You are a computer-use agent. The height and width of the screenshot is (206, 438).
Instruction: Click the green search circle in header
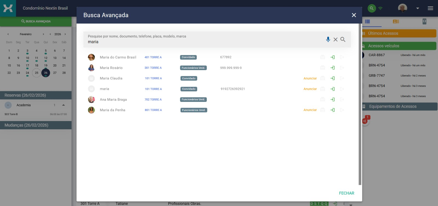[x=371, y=8]
